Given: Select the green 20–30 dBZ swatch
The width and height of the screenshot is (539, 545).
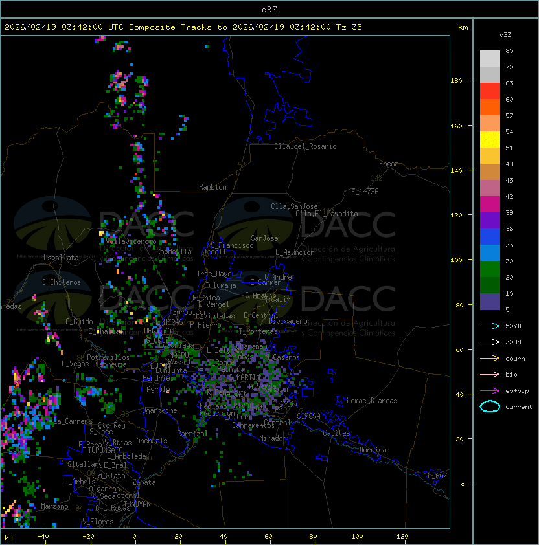Looking at the screenshot, I should coord(490,269).
